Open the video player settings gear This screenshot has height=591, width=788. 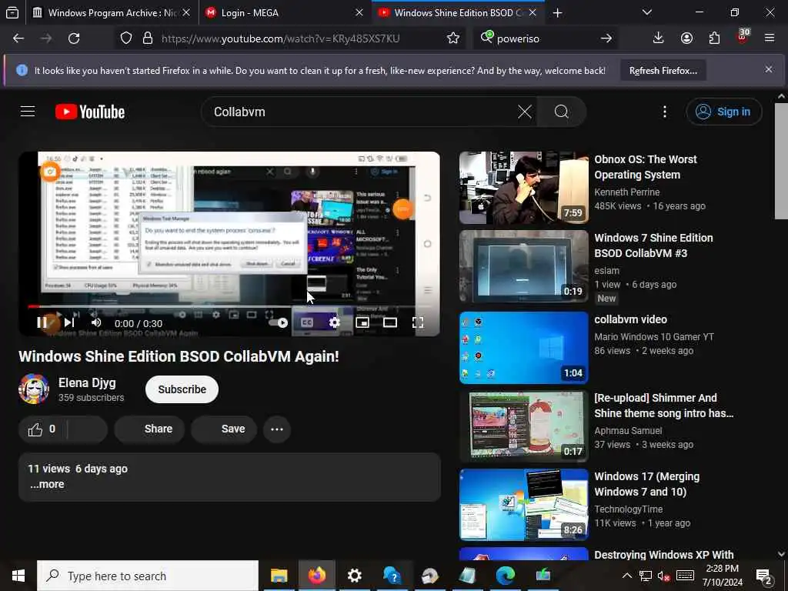334,322
